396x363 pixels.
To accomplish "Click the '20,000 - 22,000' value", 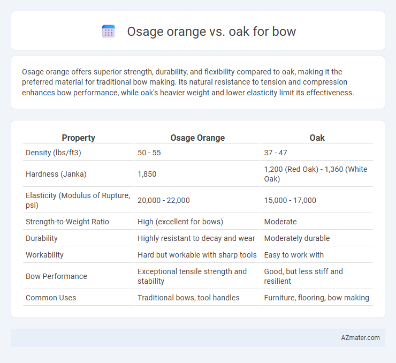I will 163,200.
